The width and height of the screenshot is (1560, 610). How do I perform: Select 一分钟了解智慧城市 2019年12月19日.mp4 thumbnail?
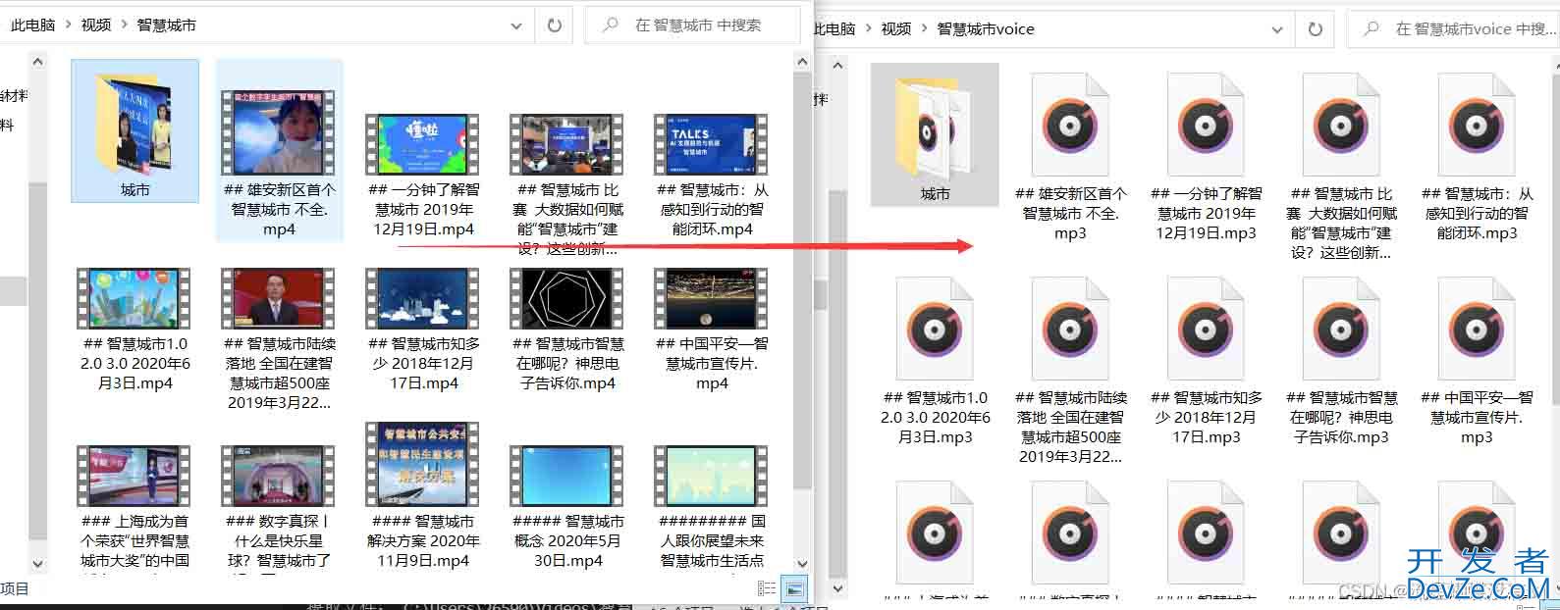point(423,144)
